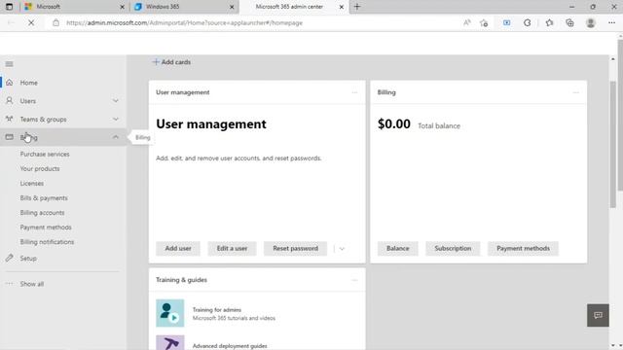Switch to the Windows 365 tab
Image resolution: width=623 pixels, height=350 pixels.
(x=184, y=7)
